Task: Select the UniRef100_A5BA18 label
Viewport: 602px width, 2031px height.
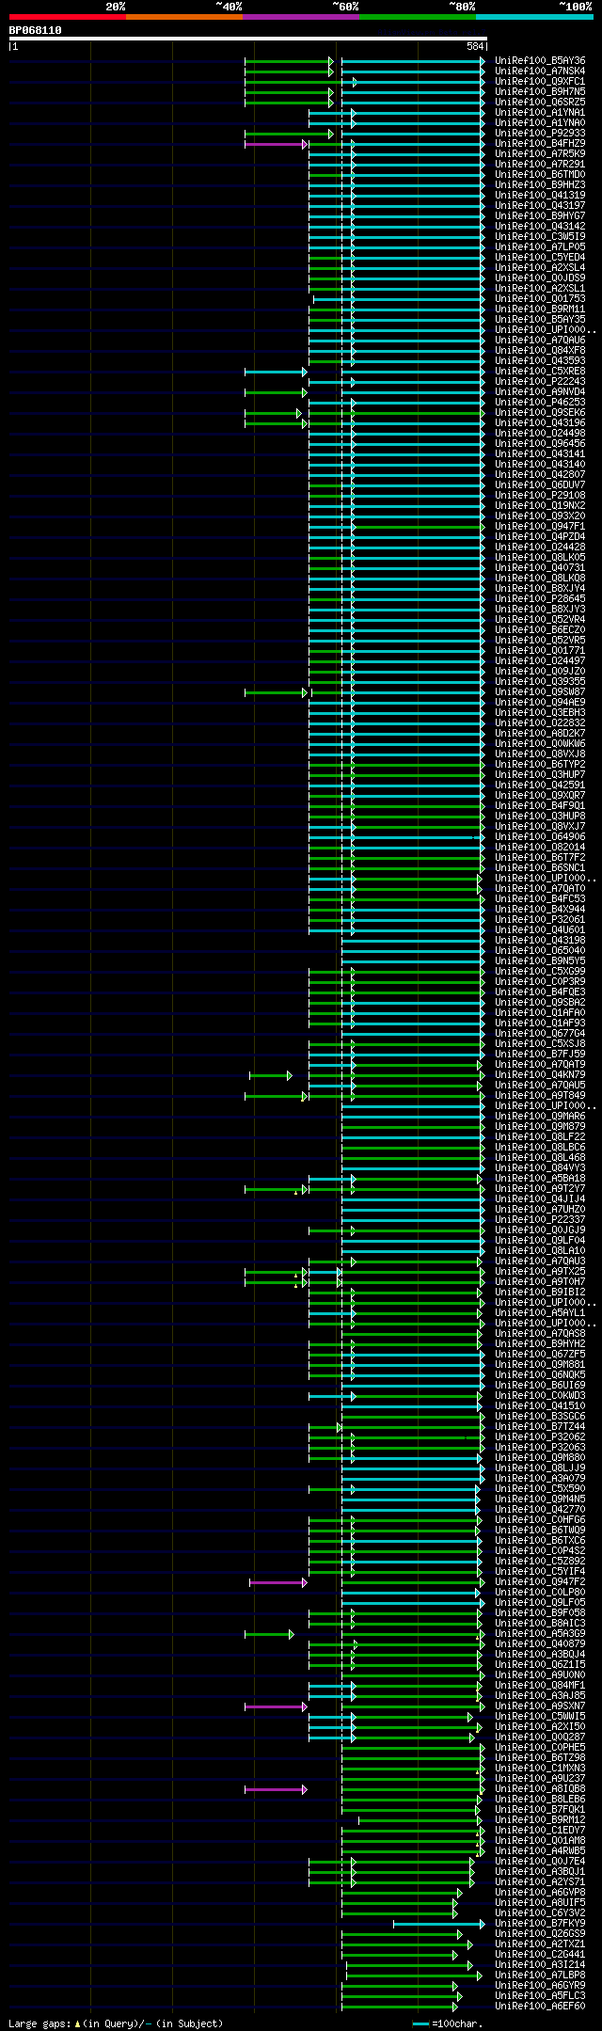Action: coord(540,1178)
